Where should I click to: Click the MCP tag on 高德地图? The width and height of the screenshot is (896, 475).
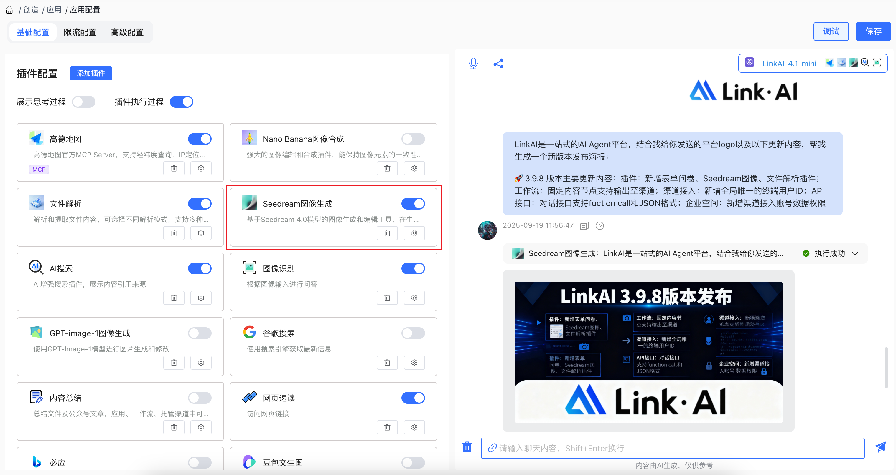click(39, 170)
